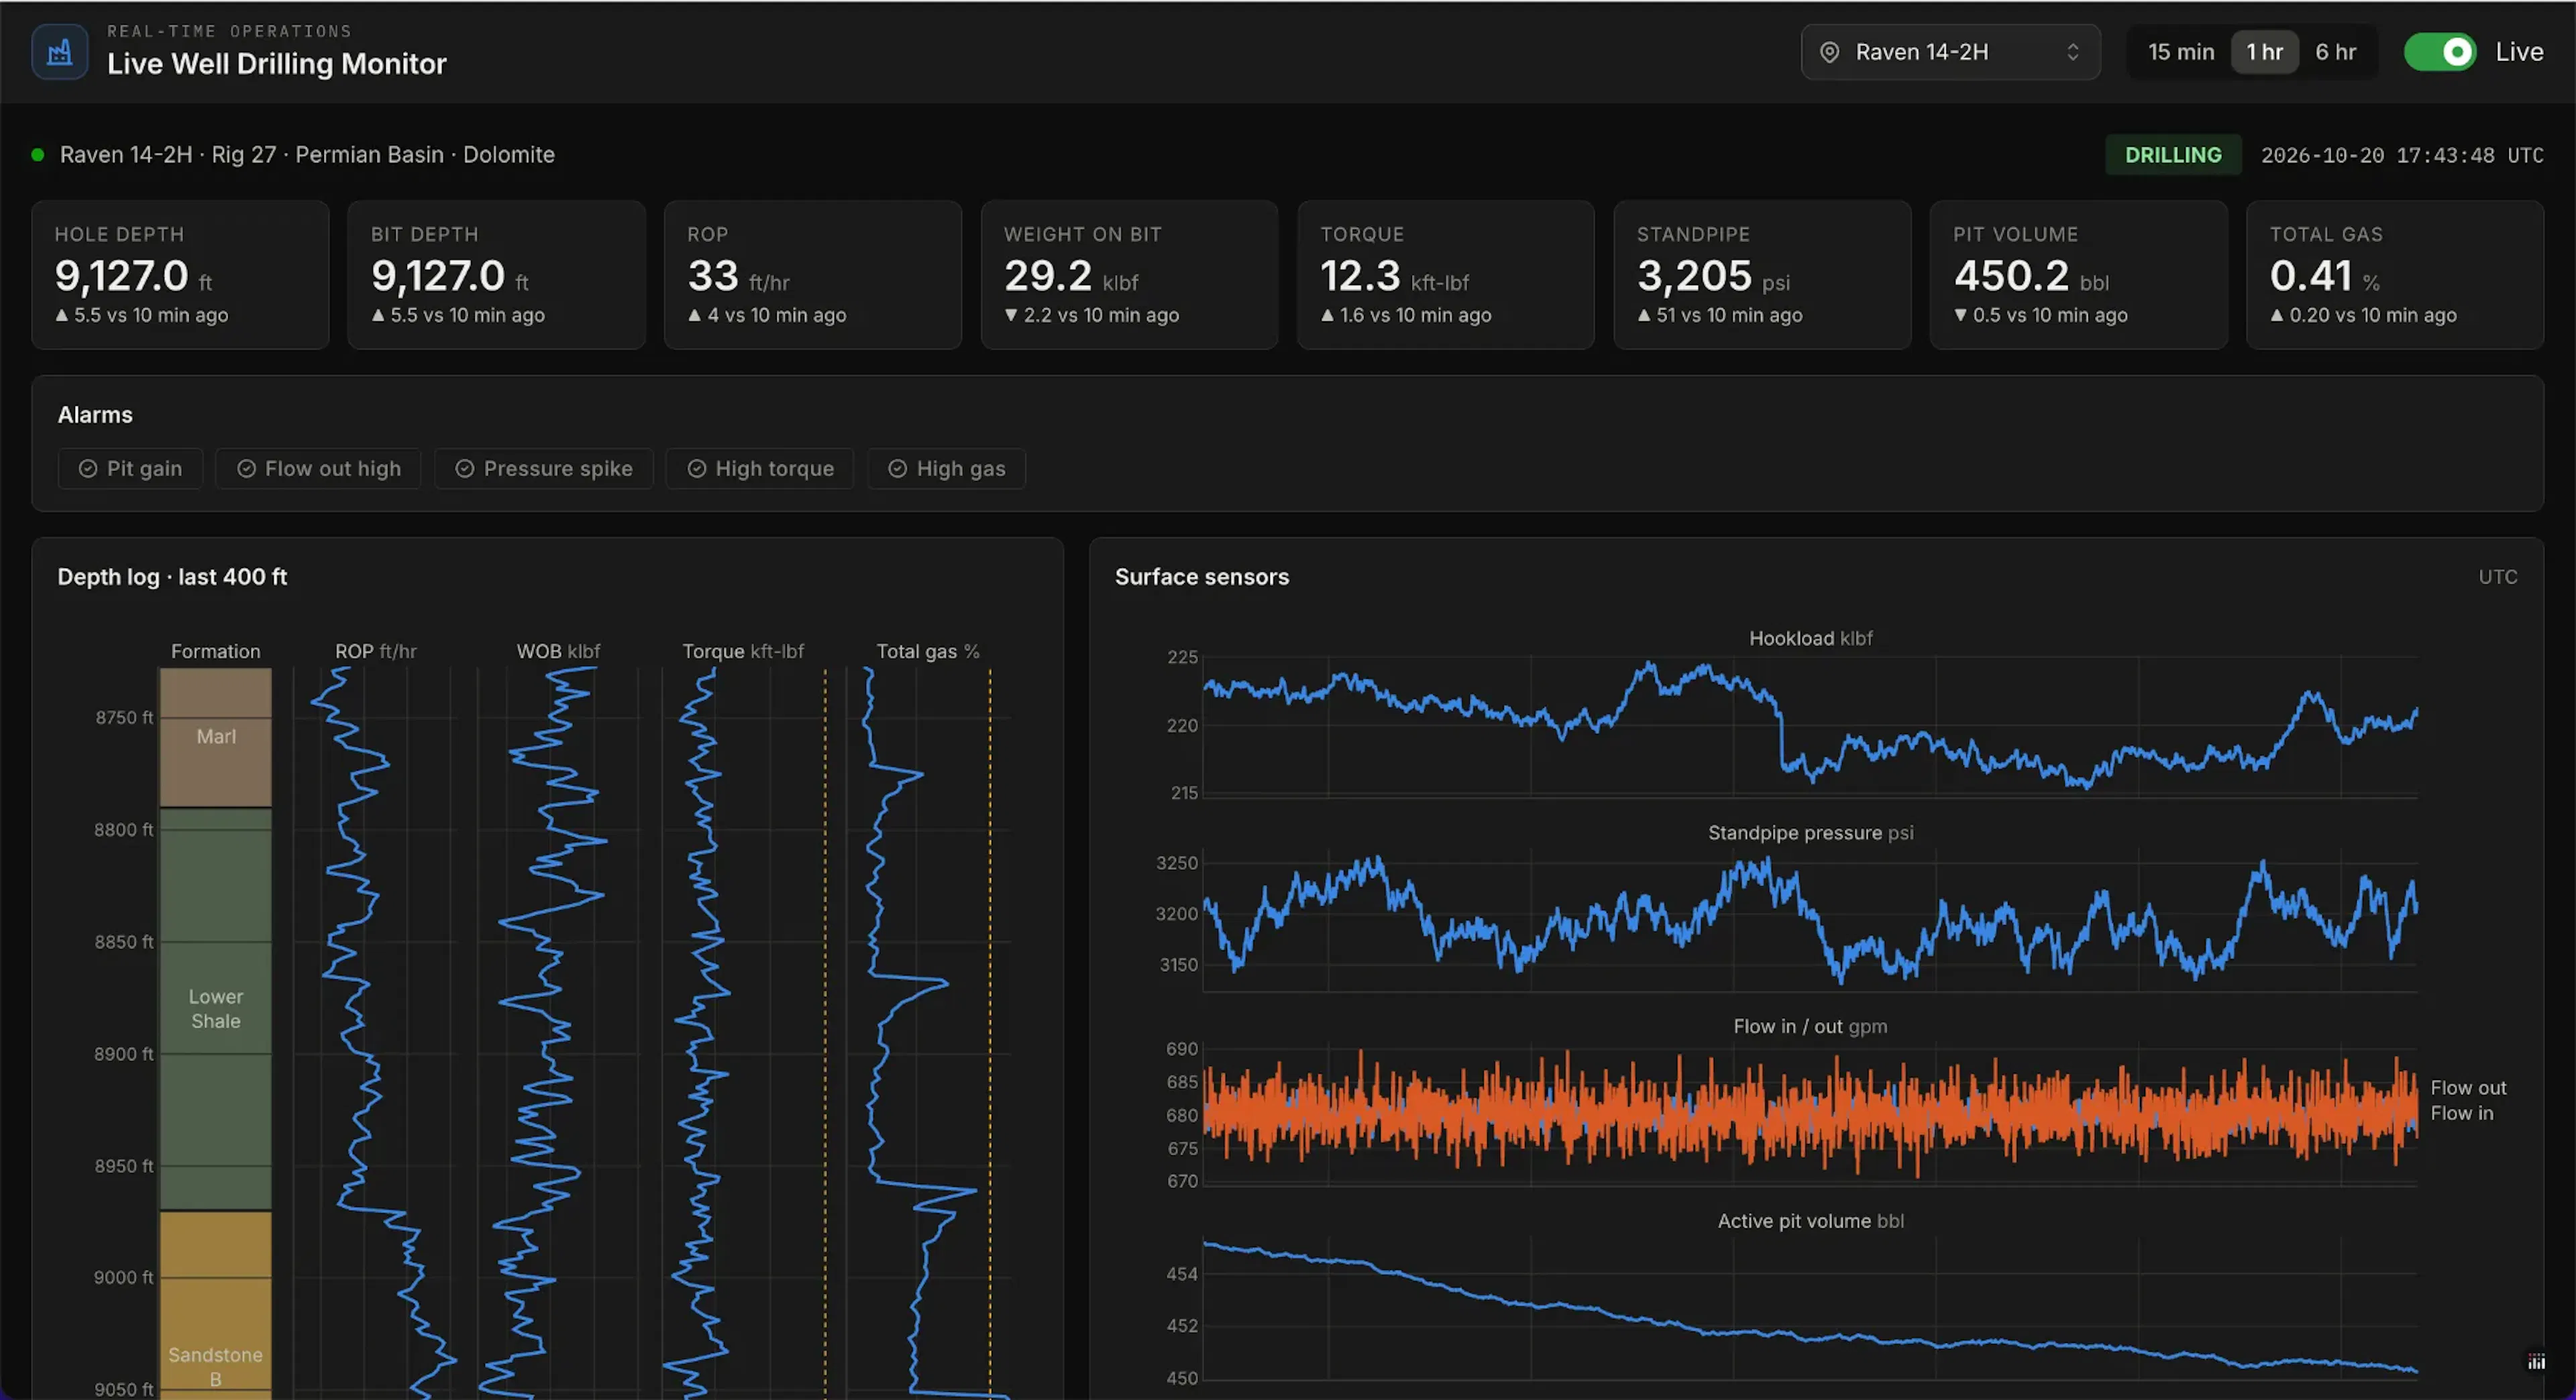Open the BIT DEPTH metric card
The image size is (2576, 1400).
[x=497, y=274]
